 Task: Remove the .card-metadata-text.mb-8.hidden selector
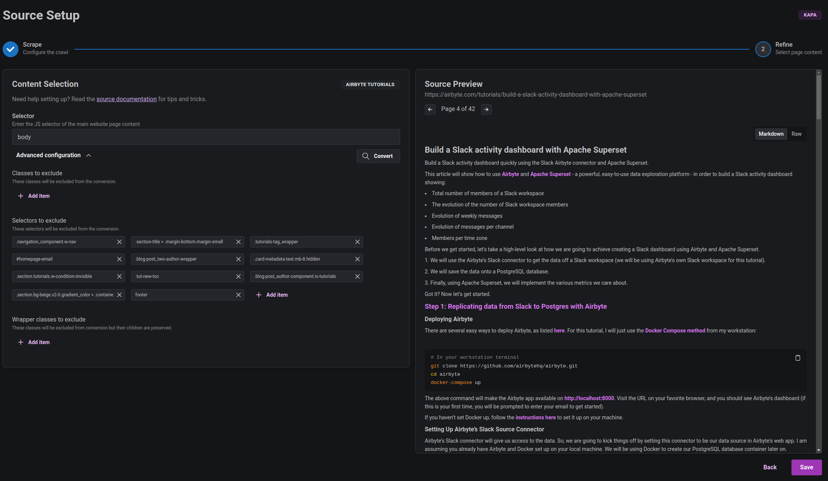357,259
